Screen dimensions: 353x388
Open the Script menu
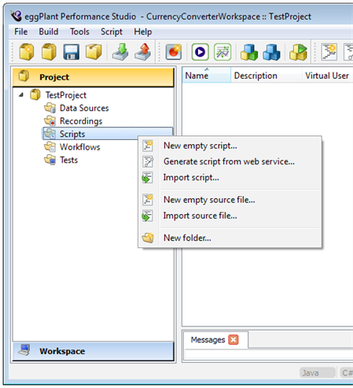(x=112, y=31)
